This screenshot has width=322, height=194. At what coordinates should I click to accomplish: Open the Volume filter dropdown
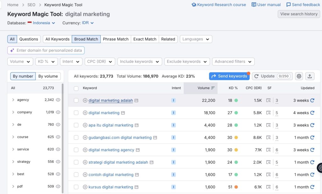click(20, 62)
